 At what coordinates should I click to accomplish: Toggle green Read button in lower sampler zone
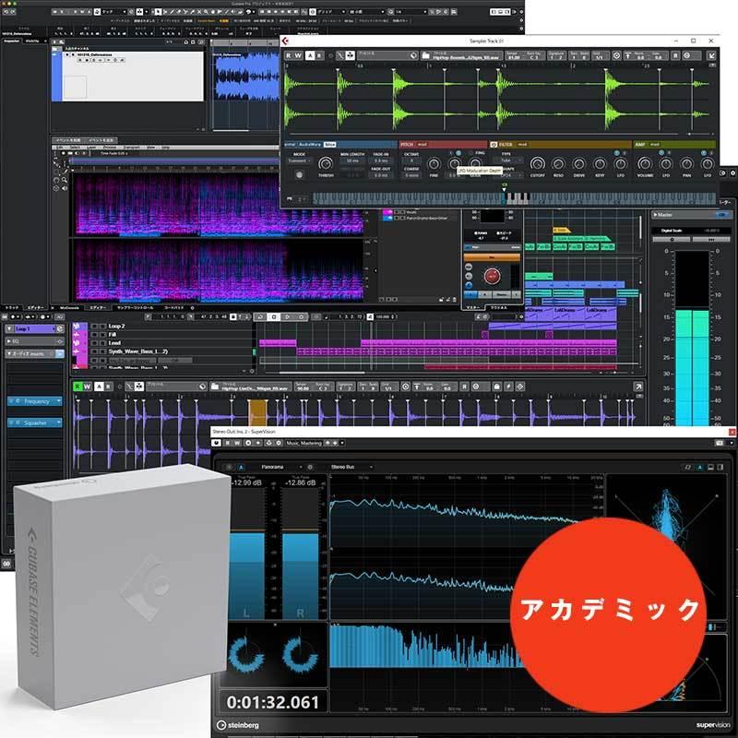77,387
